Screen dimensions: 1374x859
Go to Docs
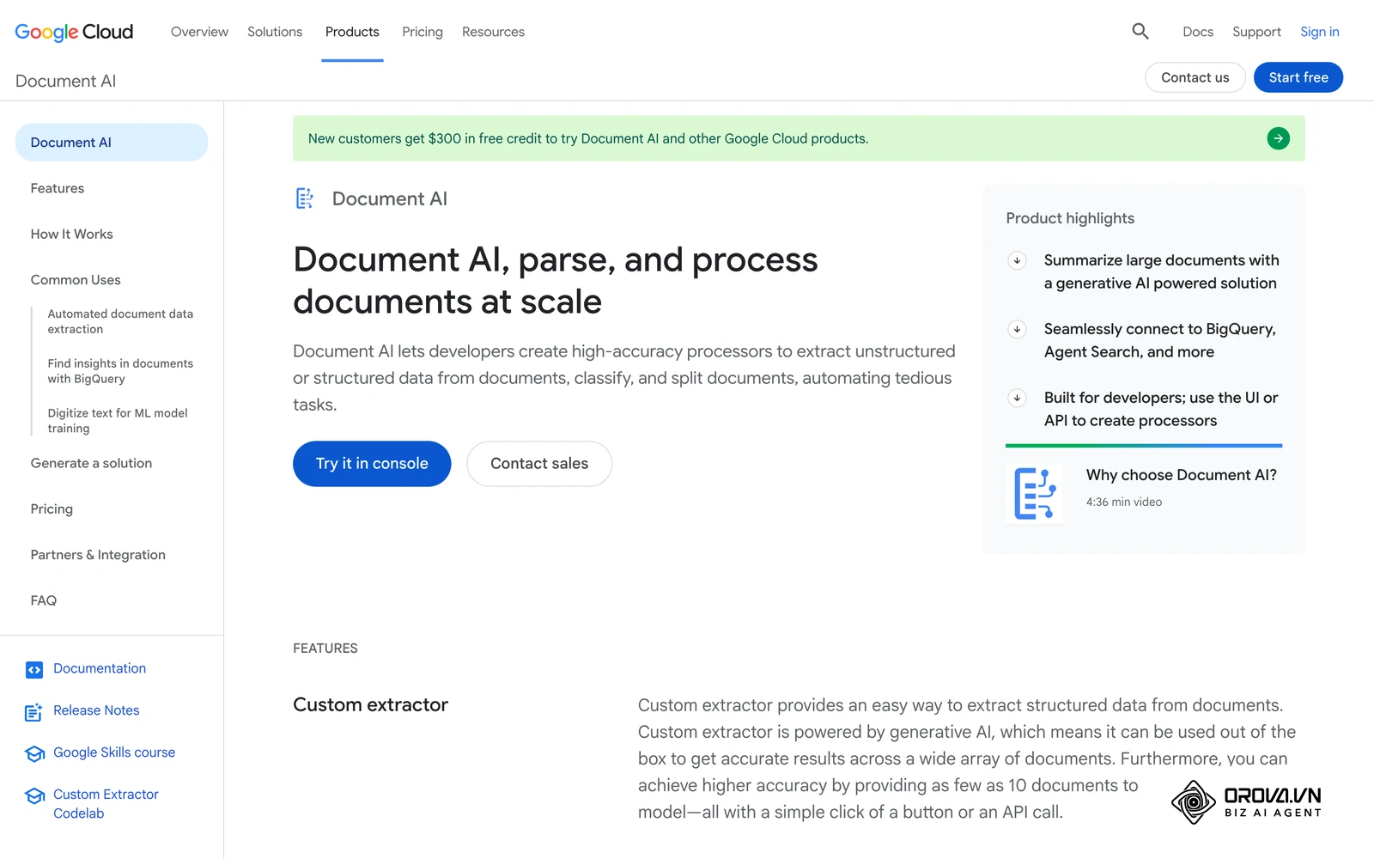1198,32
